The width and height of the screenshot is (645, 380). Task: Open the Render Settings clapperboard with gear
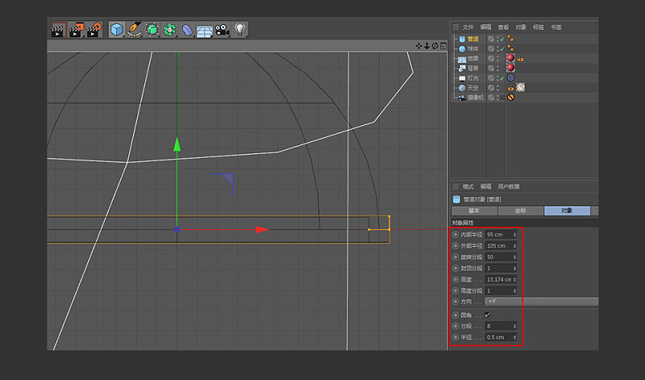point(94,30)
